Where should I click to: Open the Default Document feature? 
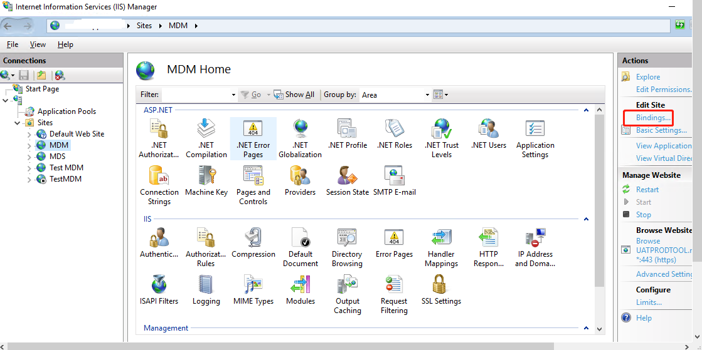pos(300,248)
